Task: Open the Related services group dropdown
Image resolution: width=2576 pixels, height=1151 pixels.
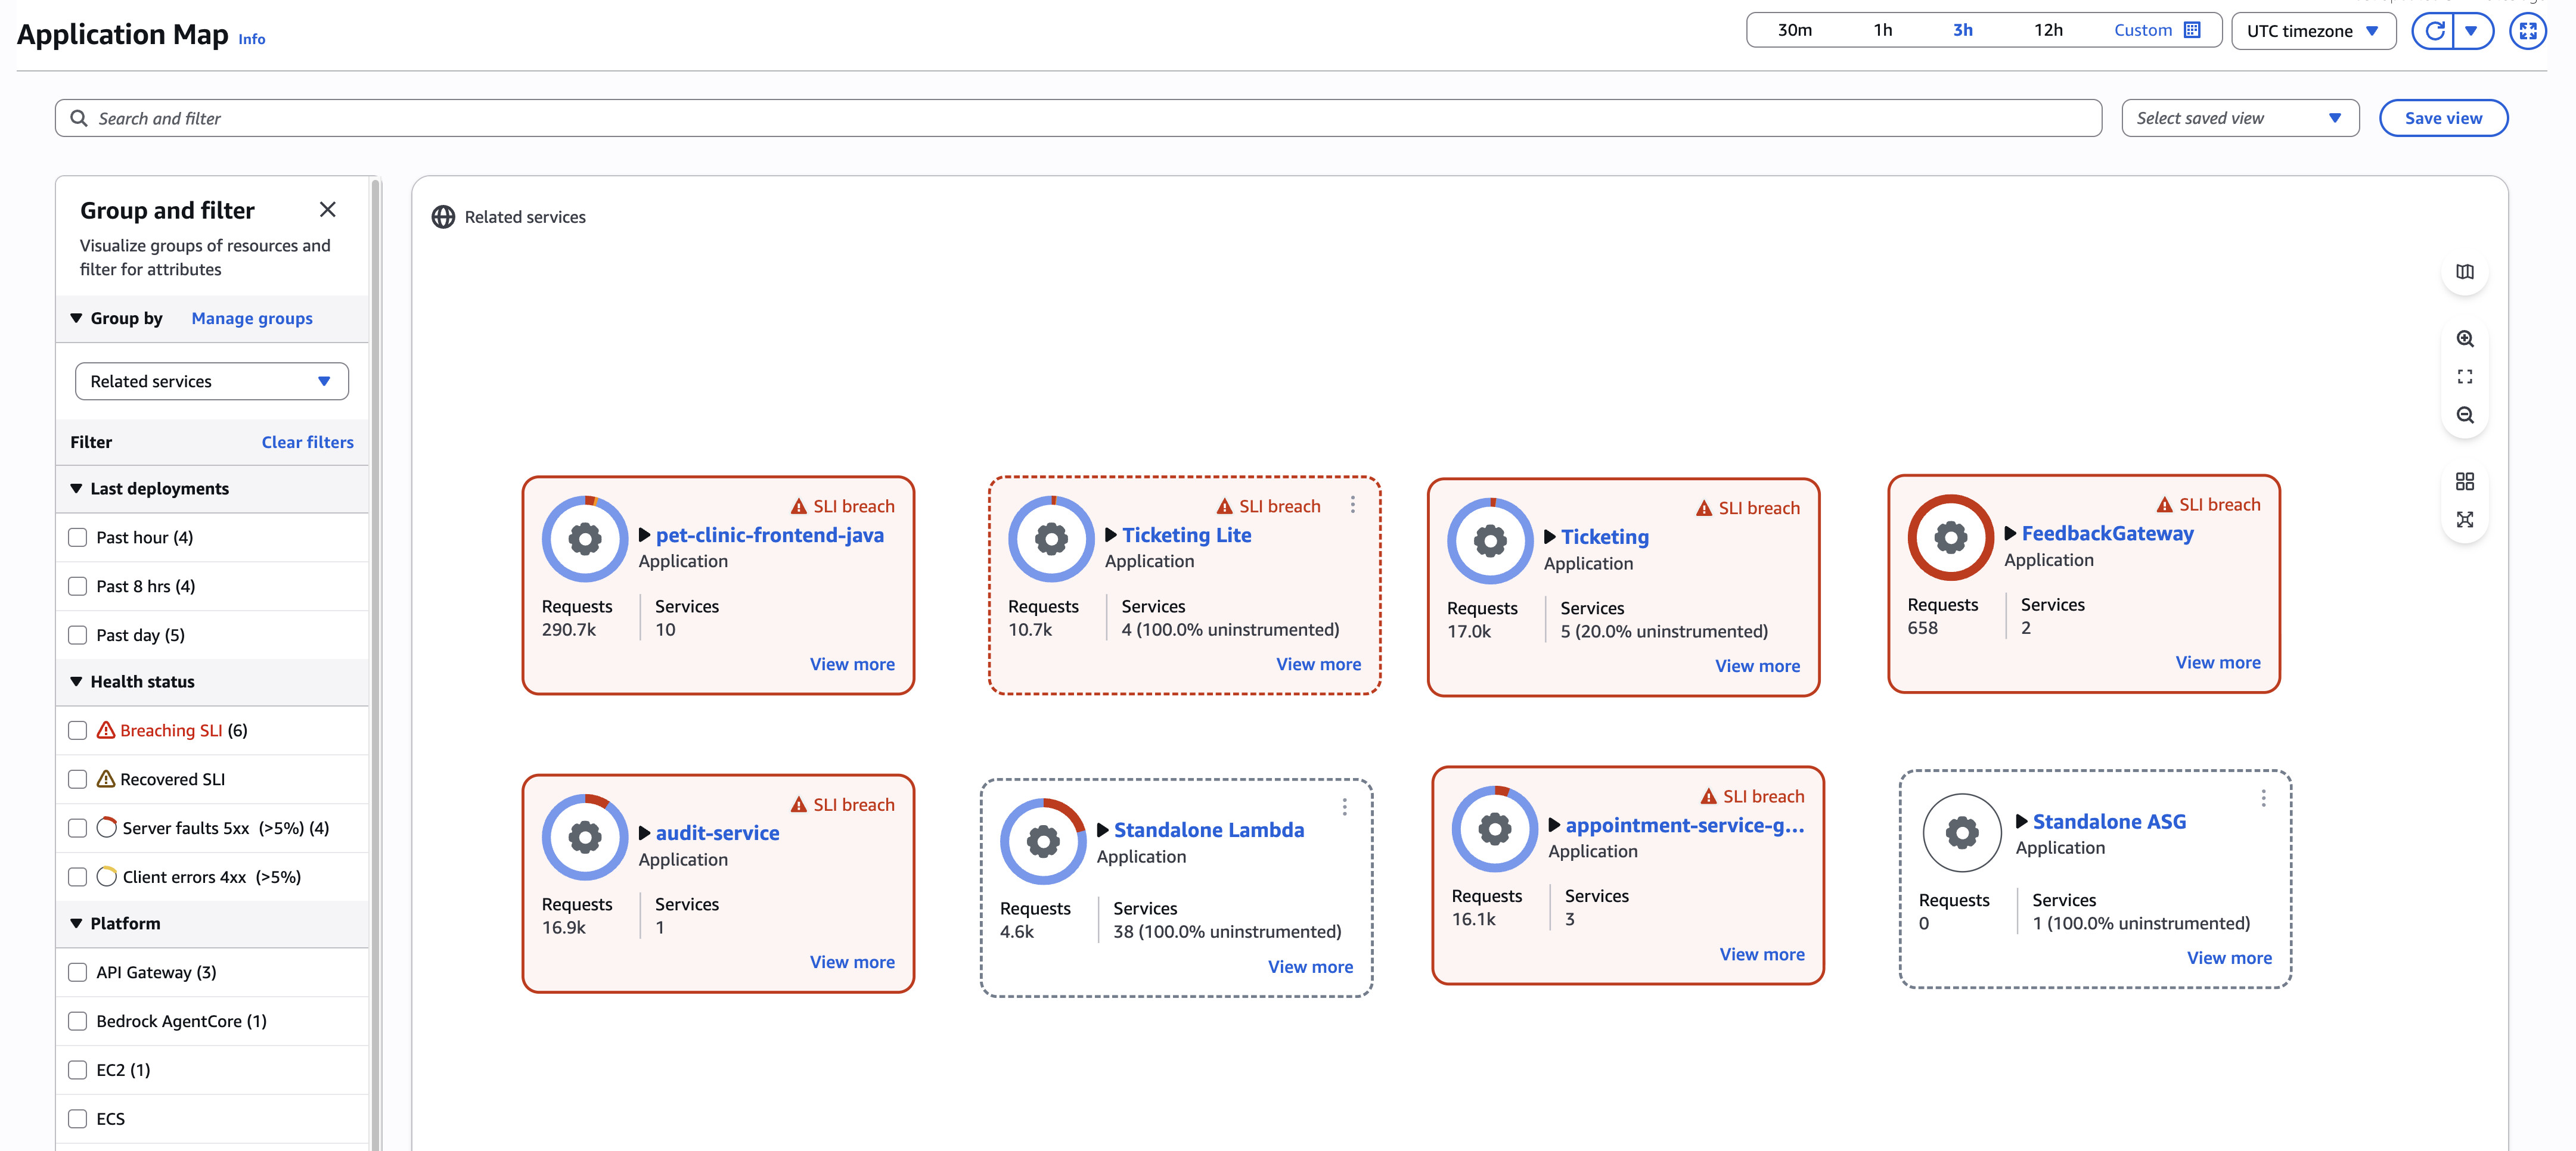Action: pos(210,381)
